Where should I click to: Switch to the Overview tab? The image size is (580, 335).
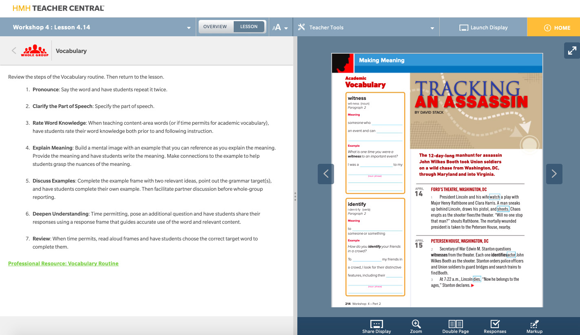(x=215, y=26)
